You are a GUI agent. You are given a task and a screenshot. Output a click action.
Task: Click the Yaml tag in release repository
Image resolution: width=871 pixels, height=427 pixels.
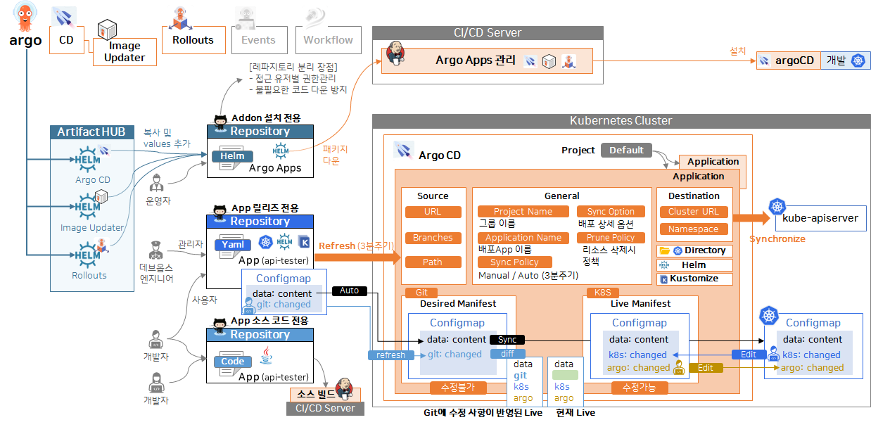tap(233, 244)
